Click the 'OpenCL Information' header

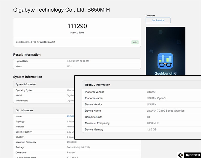pyautogui.click(x=97, y=85)
